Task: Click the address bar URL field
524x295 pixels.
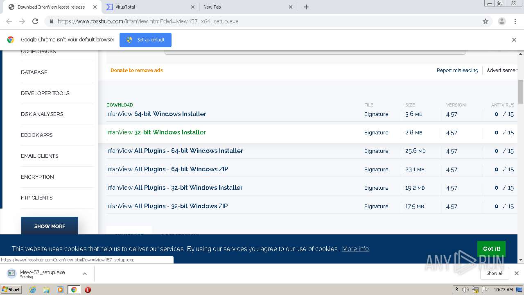Action: coord(262,21)
